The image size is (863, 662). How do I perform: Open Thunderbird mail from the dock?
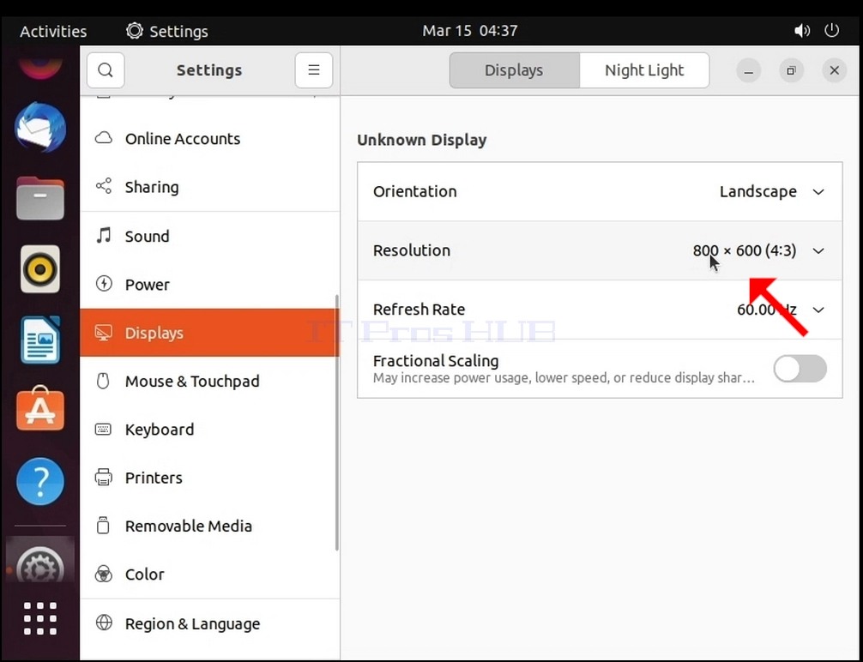tap(40, 128)
